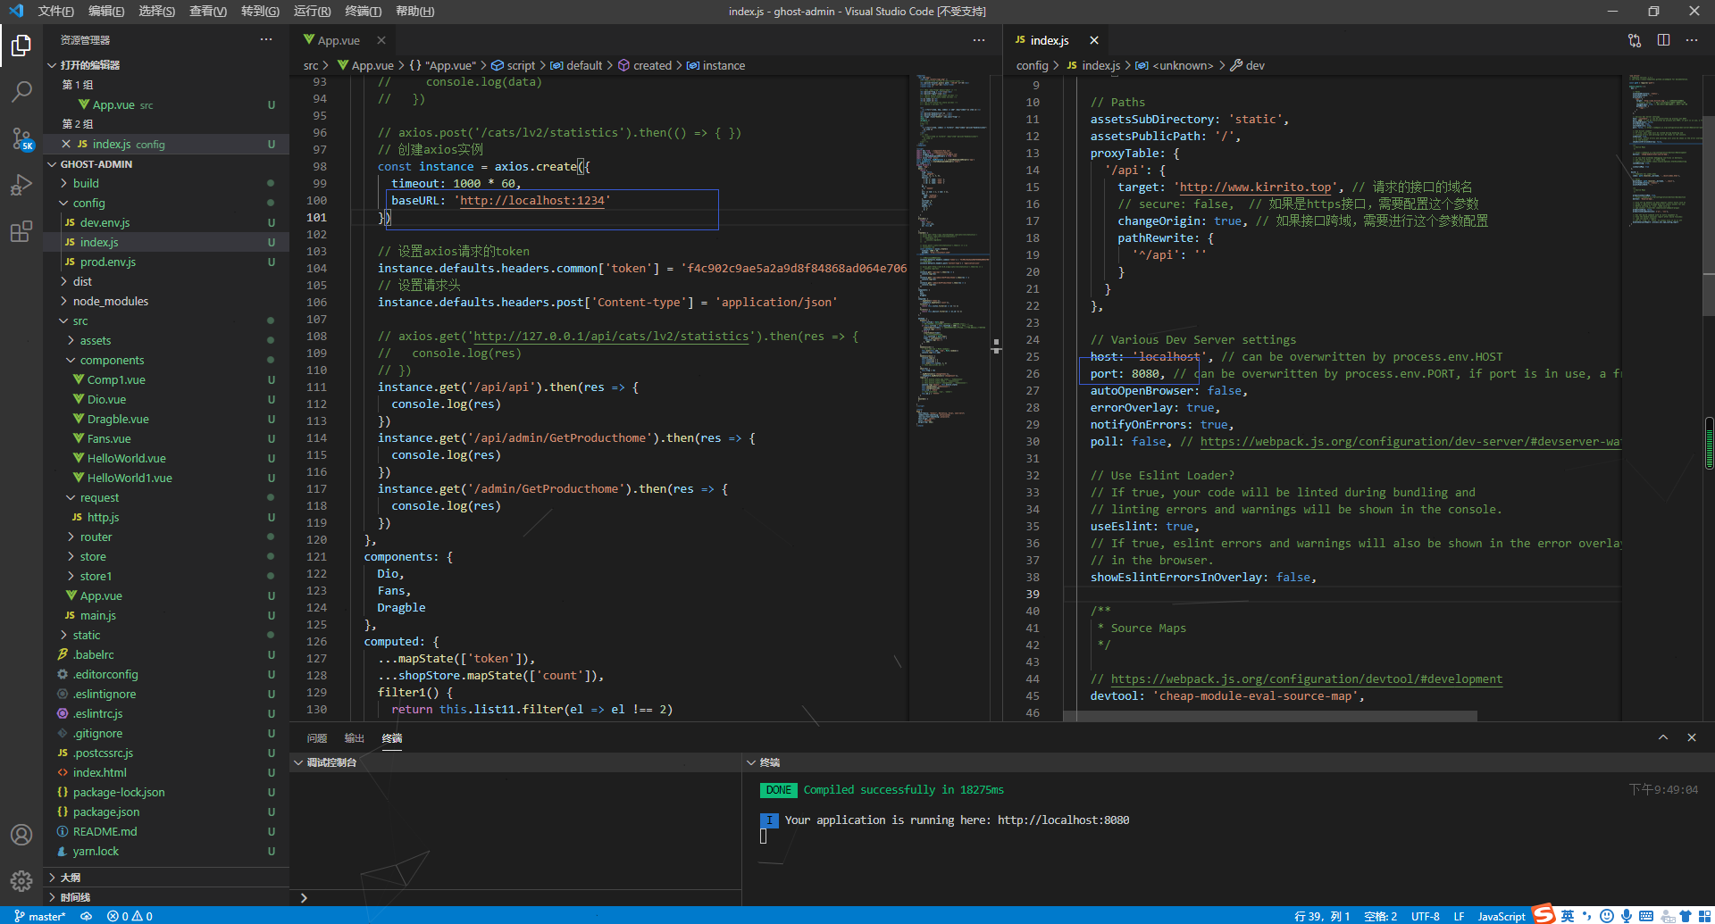Select the Terminal panel tab
The width and height of the screenshot is (1715, 924).
pyautogui.click(x=392, y=738)
